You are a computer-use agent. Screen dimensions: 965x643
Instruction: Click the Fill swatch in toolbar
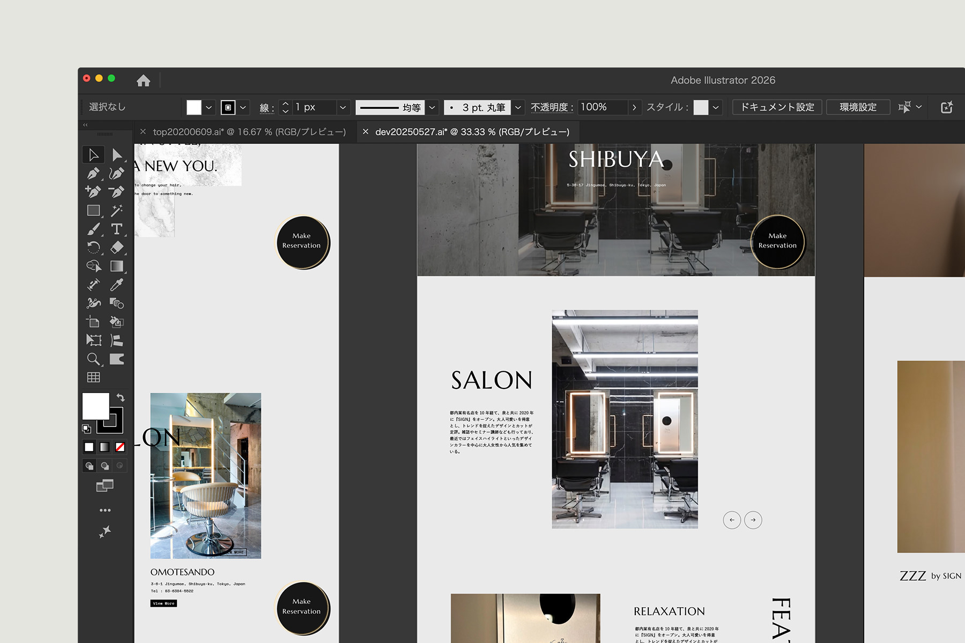pos(95,406)
